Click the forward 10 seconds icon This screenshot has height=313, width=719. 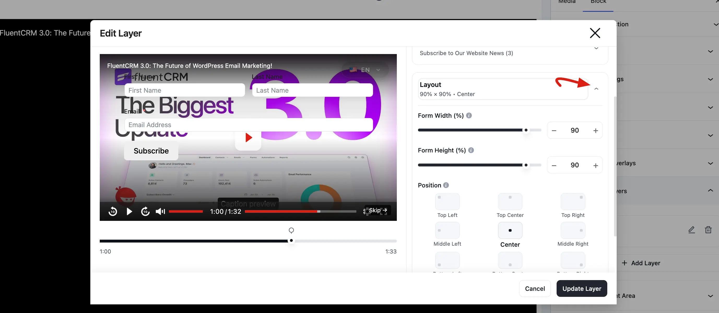tap(145, 211)
